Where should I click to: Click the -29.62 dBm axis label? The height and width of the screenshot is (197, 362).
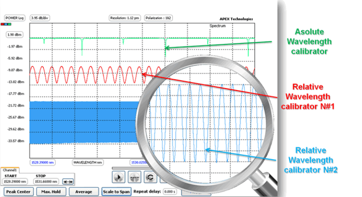[x=16, y=129]
